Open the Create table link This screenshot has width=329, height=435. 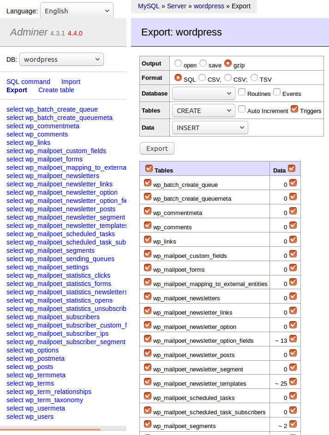56,90
